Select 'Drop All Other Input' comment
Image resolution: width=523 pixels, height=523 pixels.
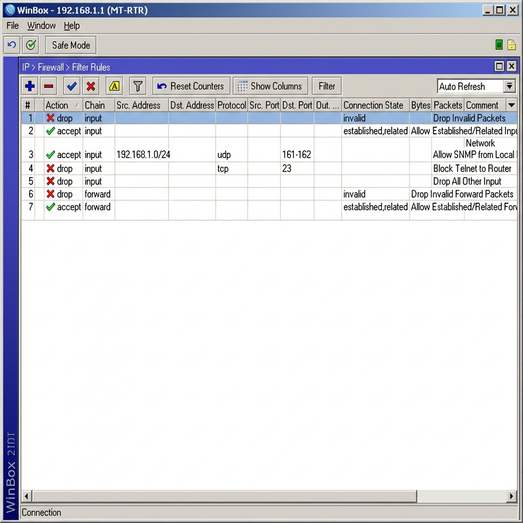pos(467,181)
